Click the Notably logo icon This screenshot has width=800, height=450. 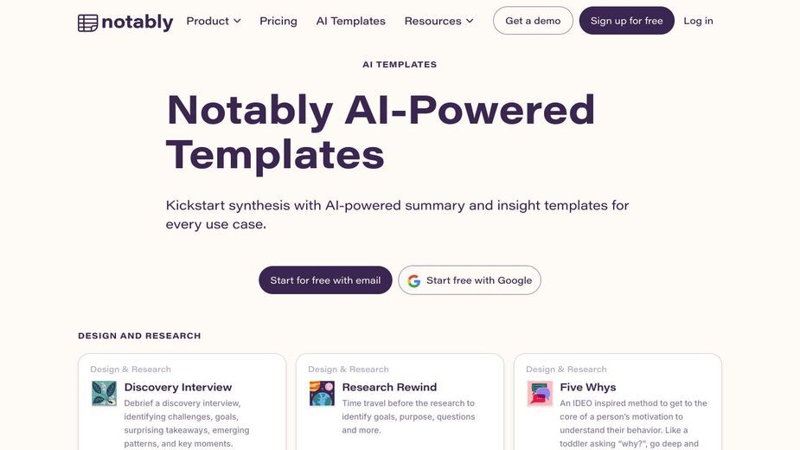pyautogui.click(x=87, y=23)
